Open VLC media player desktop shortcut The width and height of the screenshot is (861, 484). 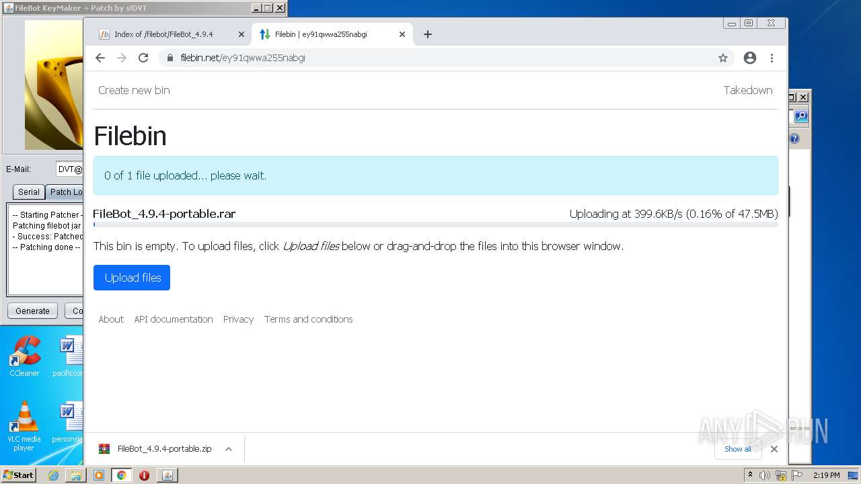(x=24, y=426)
